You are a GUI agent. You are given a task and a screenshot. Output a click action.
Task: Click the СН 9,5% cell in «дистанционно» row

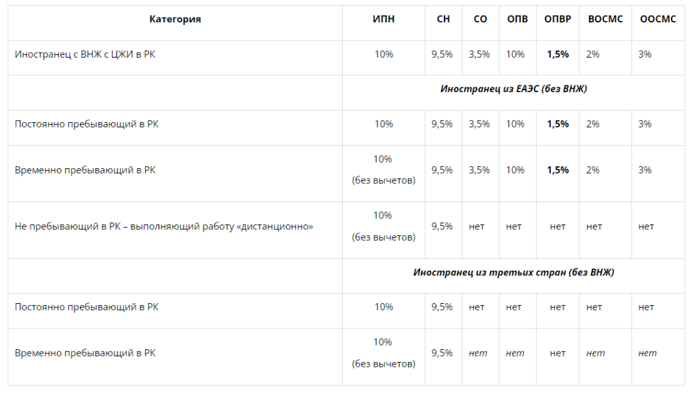pos(442,226)
